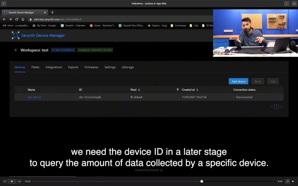298x186 pixels.
Task: Sort by the Created at column arrows
Action: click(197, 90)
